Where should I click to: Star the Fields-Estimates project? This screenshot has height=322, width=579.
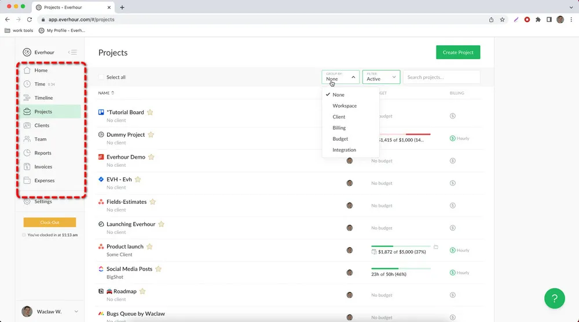click(x=152, y=202)
